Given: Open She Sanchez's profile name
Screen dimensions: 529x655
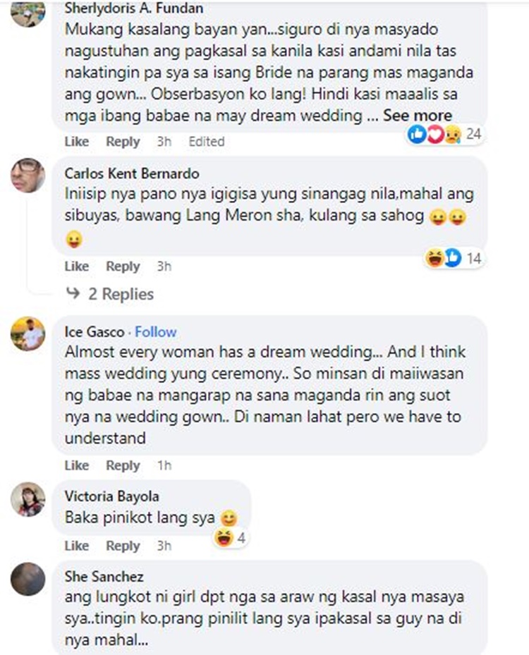Looking at the screenshot, I should coord(104,577).
